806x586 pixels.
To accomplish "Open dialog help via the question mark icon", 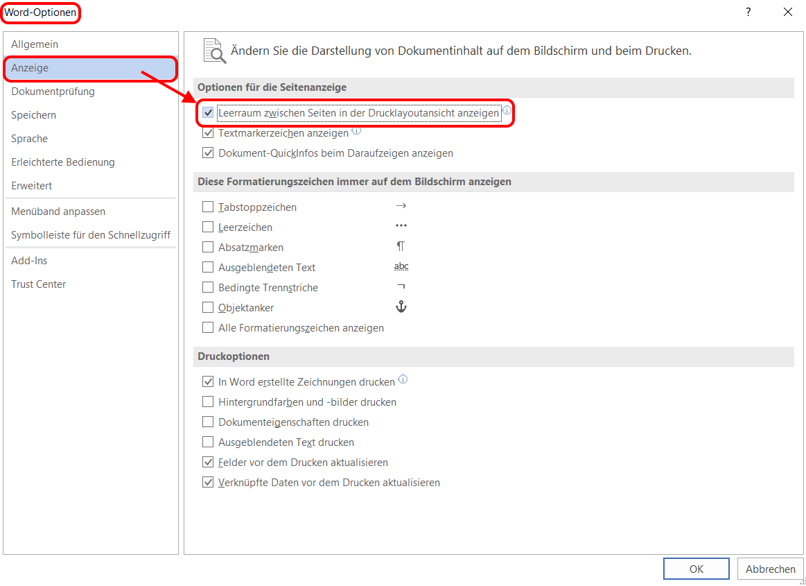I will pos(747,12).
